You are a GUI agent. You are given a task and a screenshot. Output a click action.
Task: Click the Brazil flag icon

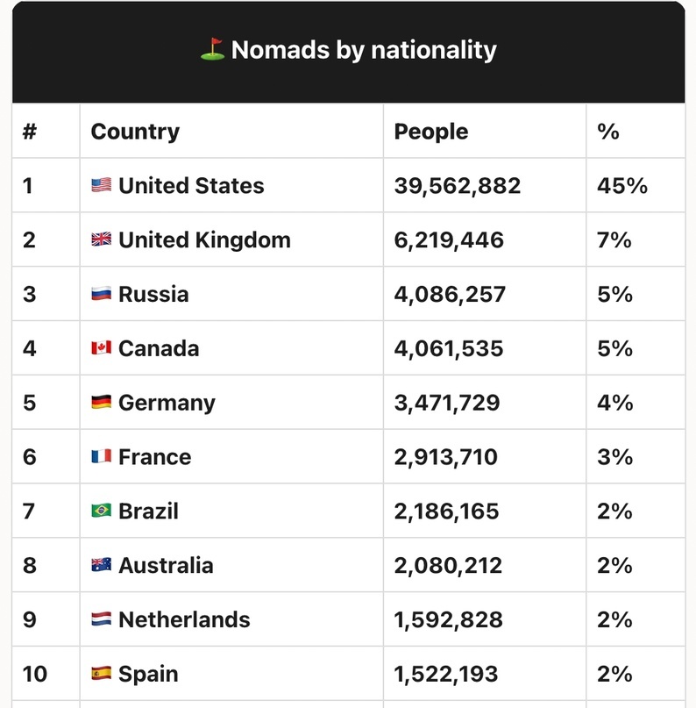click(x=102, y=511)
